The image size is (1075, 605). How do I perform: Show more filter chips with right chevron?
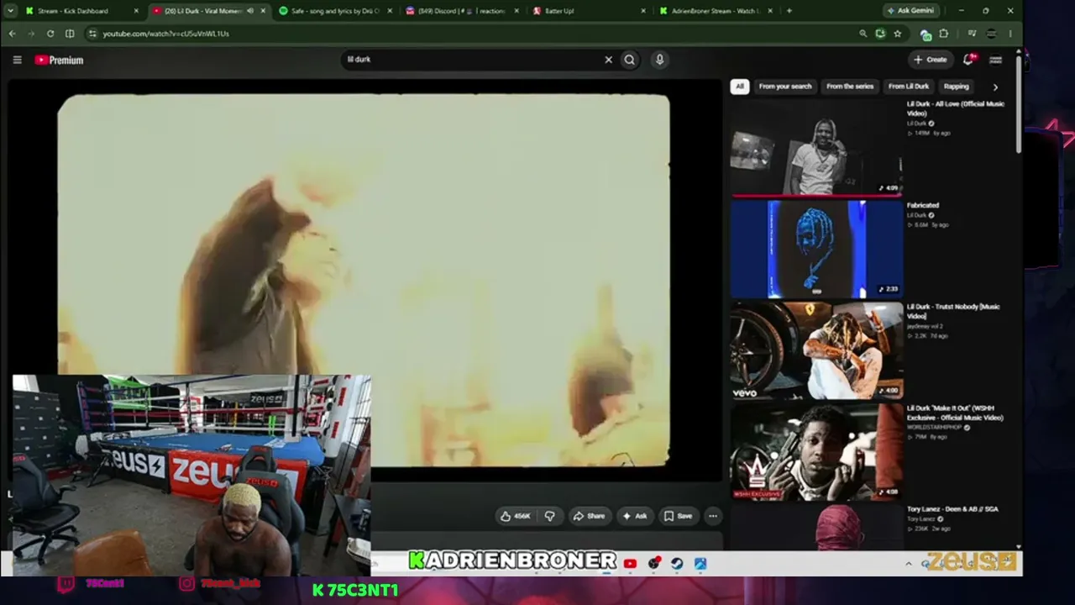[x=995, y=87]
